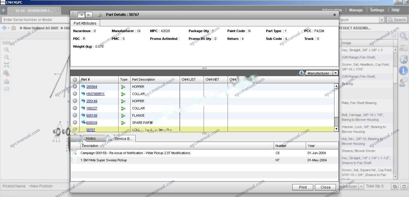Viewport: 409px width, 197px height.
Task: Click the add icon for part 168227
Action: coord(75,108)
